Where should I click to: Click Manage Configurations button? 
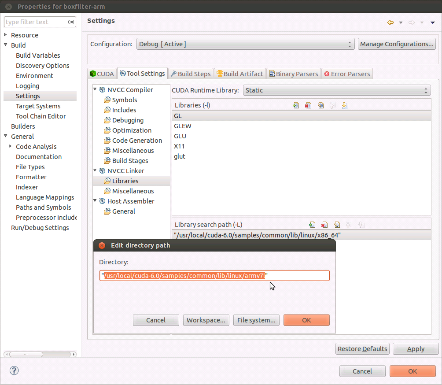click(x=397, y=44)
